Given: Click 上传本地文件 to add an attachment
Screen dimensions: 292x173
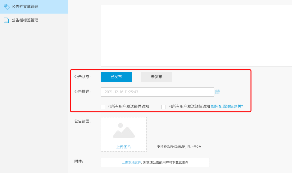Looking at the screenshot, I should point(131,162).
